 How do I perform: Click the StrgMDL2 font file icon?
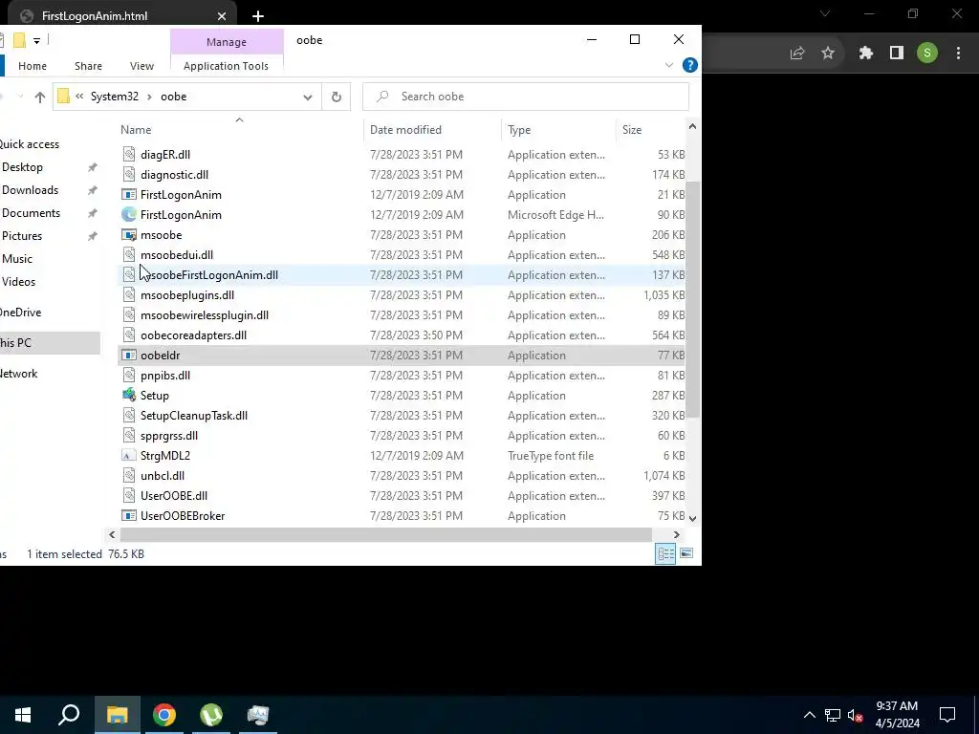click(x=129, y=456)
